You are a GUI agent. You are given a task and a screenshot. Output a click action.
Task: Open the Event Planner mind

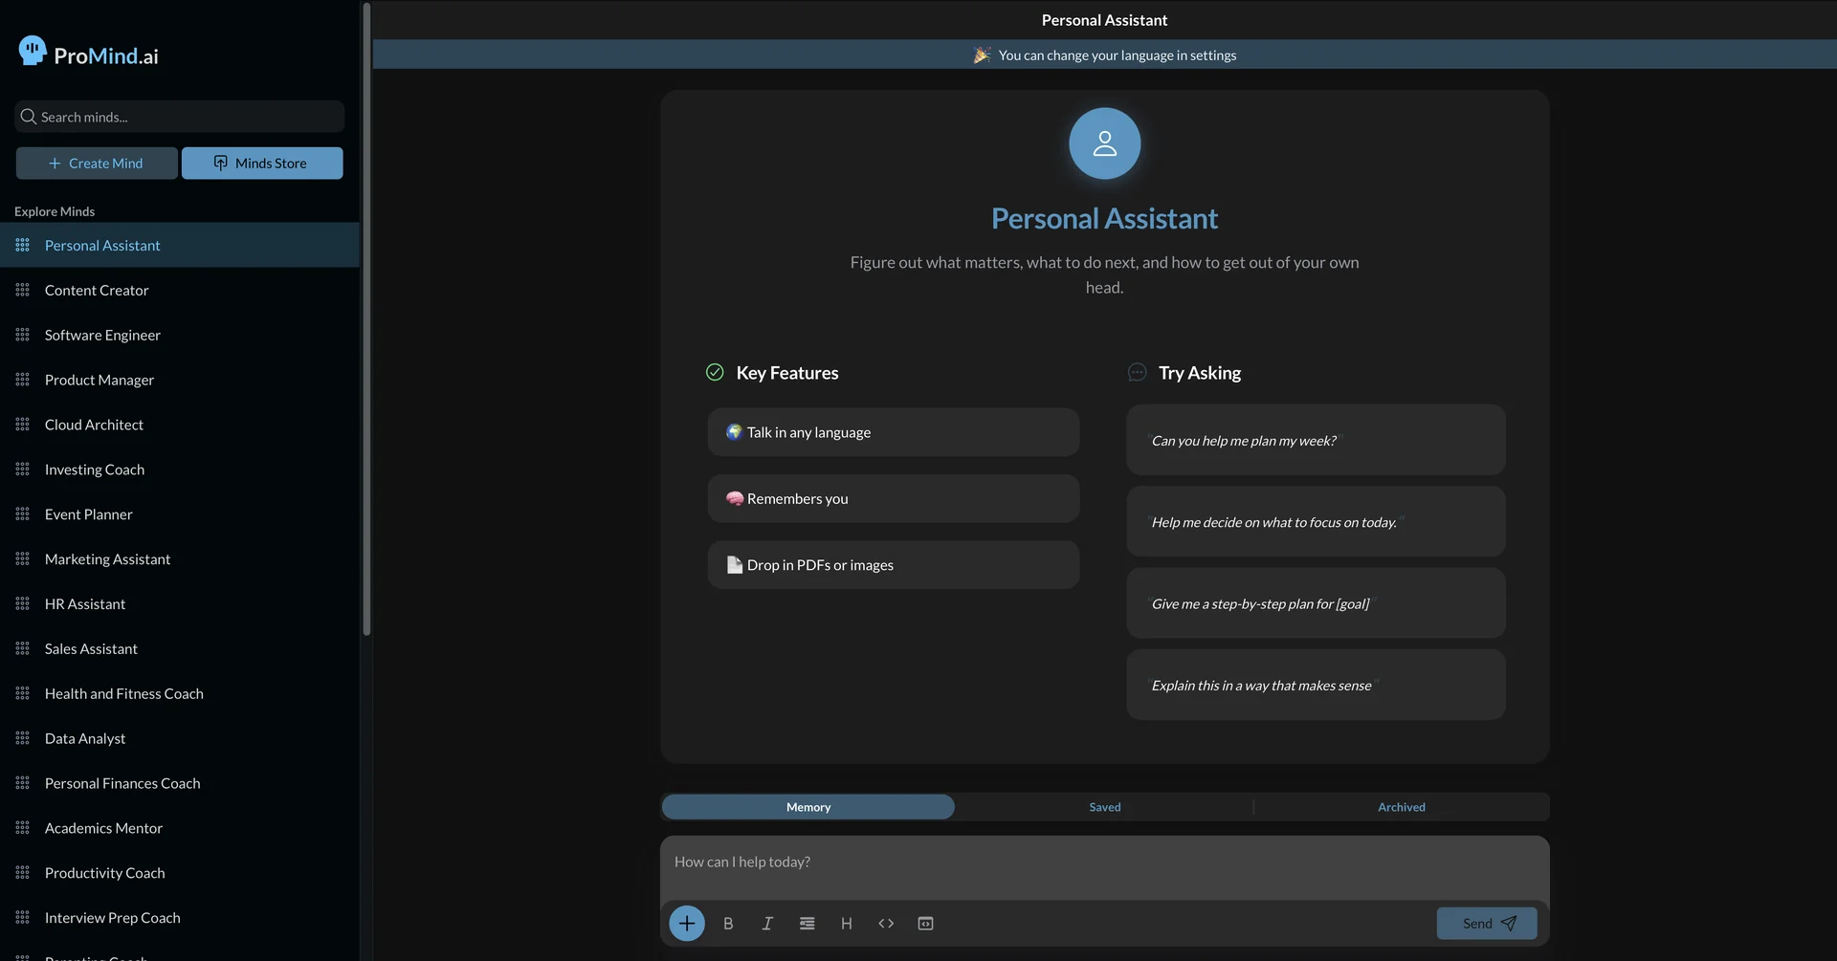click(180, 514)
